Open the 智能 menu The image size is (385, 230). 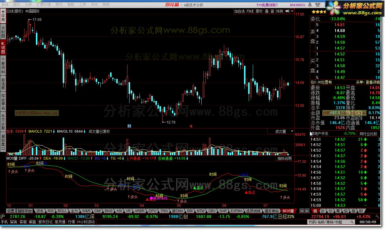coord(71,5)
